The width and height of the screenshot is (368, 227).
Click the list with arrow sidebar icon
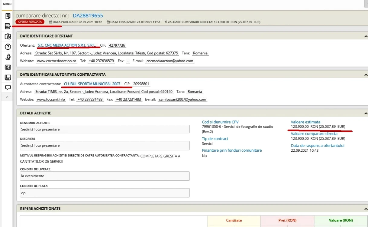(8, 26)
